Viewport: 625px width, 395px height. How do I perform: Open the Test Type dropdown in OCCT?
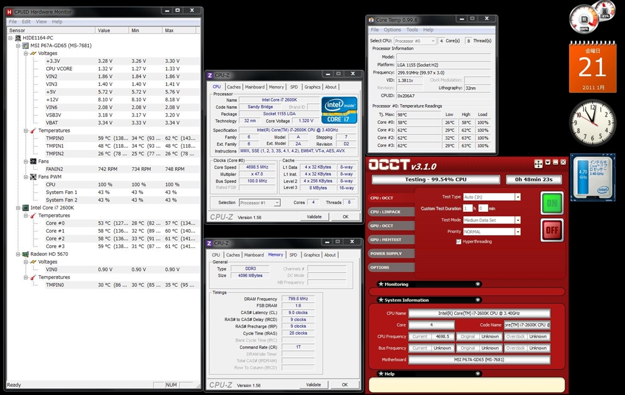click(x=517, y=197)
